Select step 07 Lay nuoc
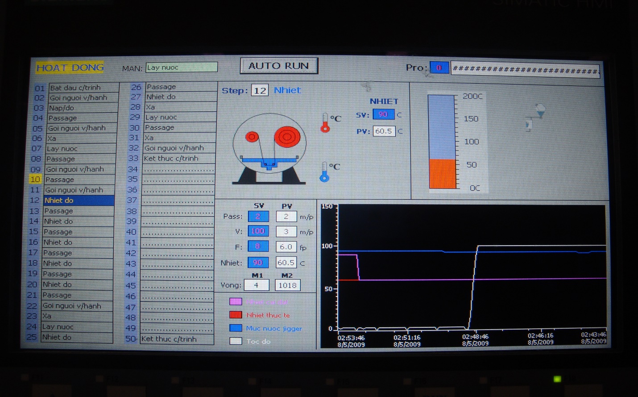The height and width of the screenshot is (397, 638). coord(81,149)
